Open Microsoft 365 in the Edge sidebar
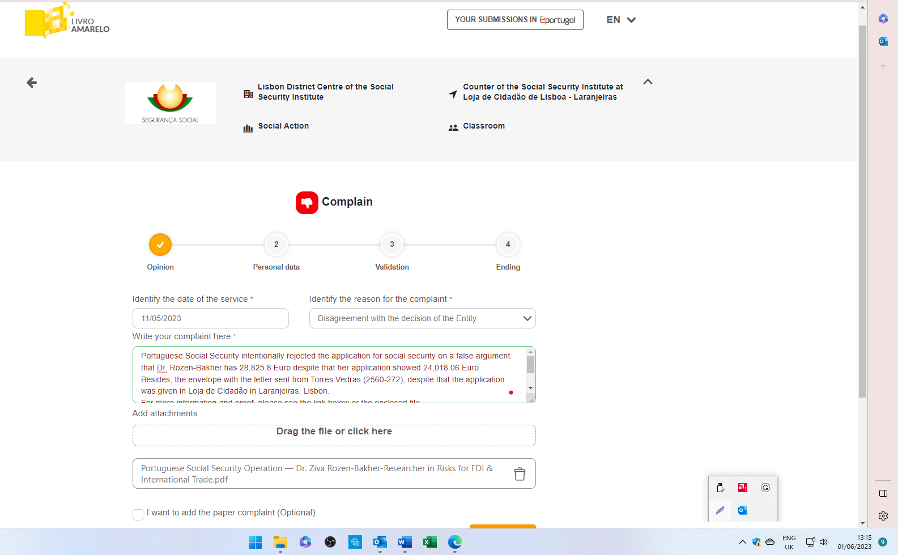Image resolution: width=898 pixels, height=555 pixels. [x=883, y=19]
